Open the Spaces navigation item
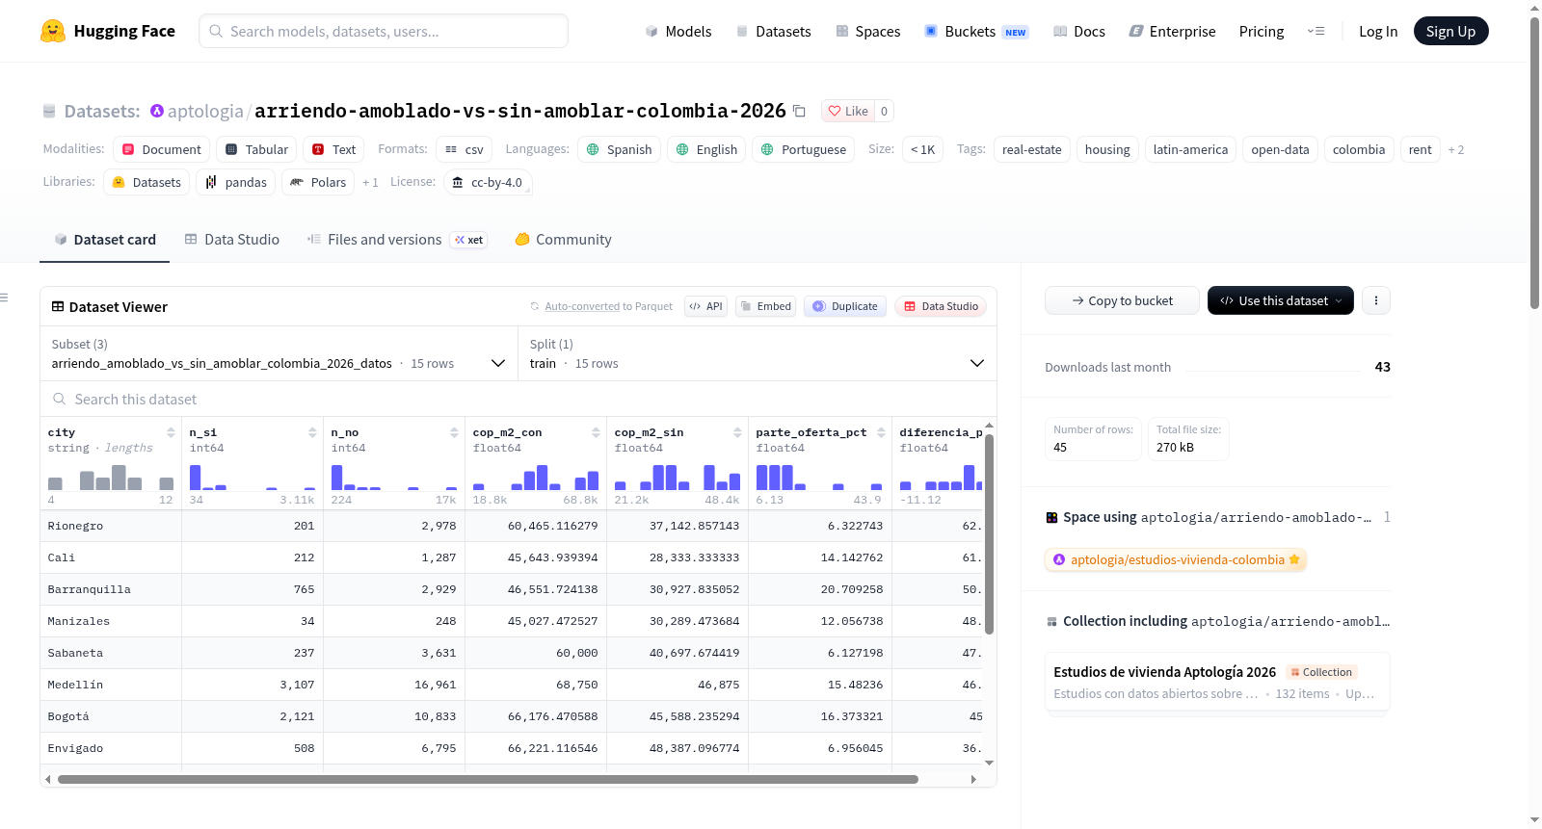This screenshot has width=1542, height=829. click(x=868, y=31)
